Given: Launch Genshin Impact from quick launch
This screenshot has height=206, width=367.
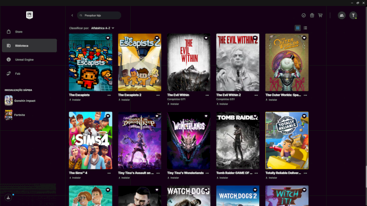Looking at the screenshot, I should (x=20, y=100).
